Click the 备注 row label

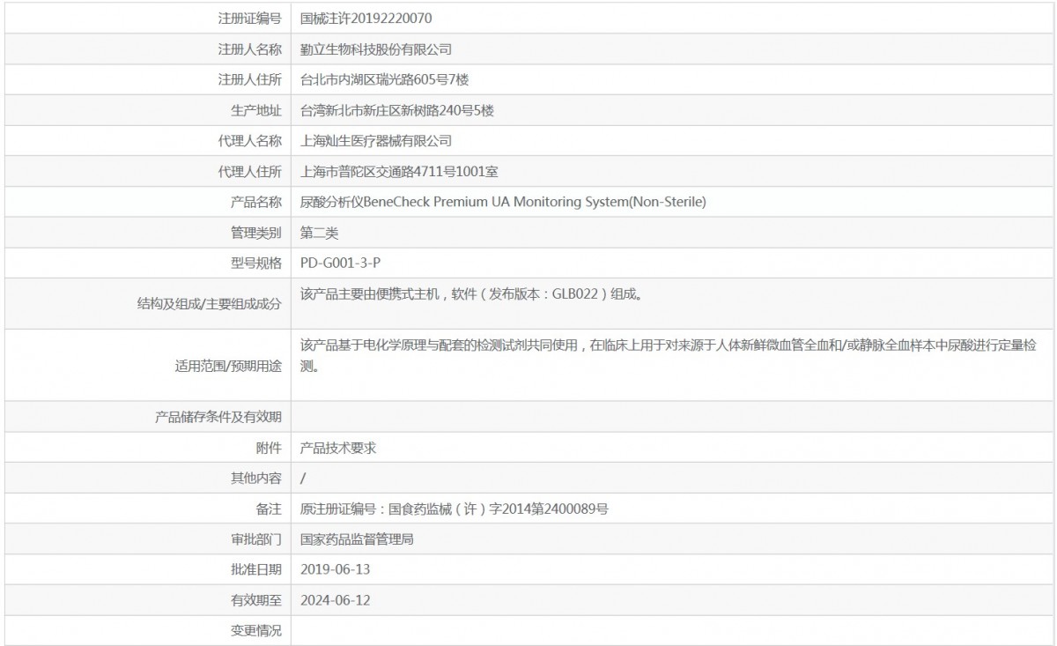[269, 509]
